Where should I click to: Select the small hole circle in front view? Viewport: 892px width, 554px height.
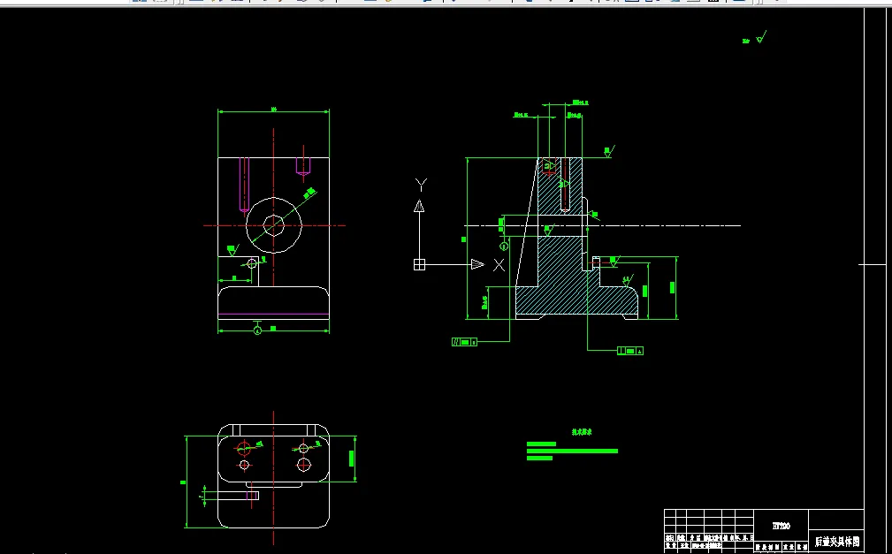(x=252, y=262)
